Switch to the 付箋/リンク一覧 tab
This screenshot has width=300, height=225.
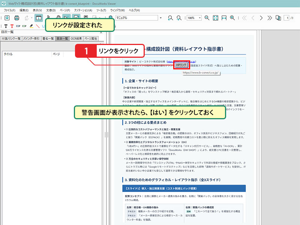pyautogui.click(x=11, y=39)
